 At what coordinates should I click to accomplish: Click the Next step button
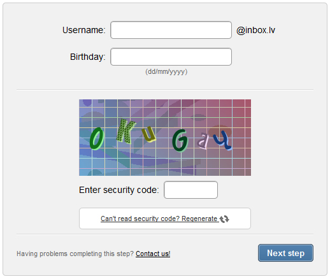(x=285, y=253)
